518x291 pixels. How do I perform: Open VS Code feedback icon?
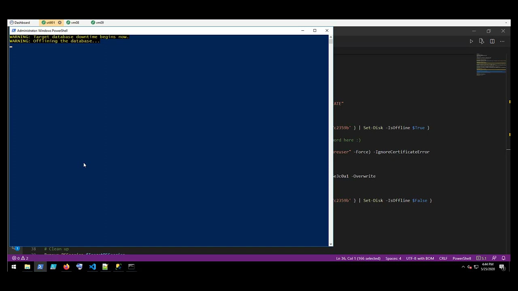click(494, 258)
